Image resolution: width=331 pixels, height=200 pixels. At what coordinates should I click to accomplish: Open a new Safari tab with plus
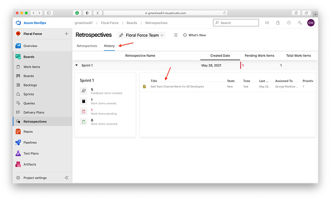tap(315, 14)
